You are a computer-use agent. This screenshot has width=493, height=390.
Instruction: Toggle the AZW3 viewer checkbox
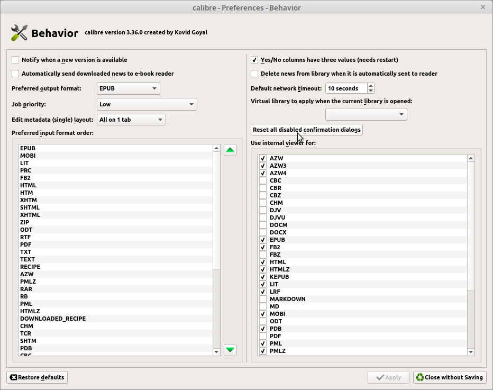(x=263, y=166)
